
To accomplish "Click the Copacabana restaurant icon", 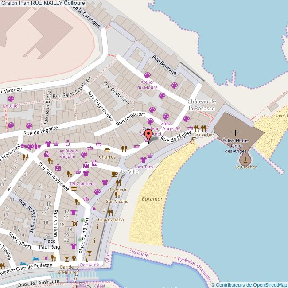I will pos(110,212).
